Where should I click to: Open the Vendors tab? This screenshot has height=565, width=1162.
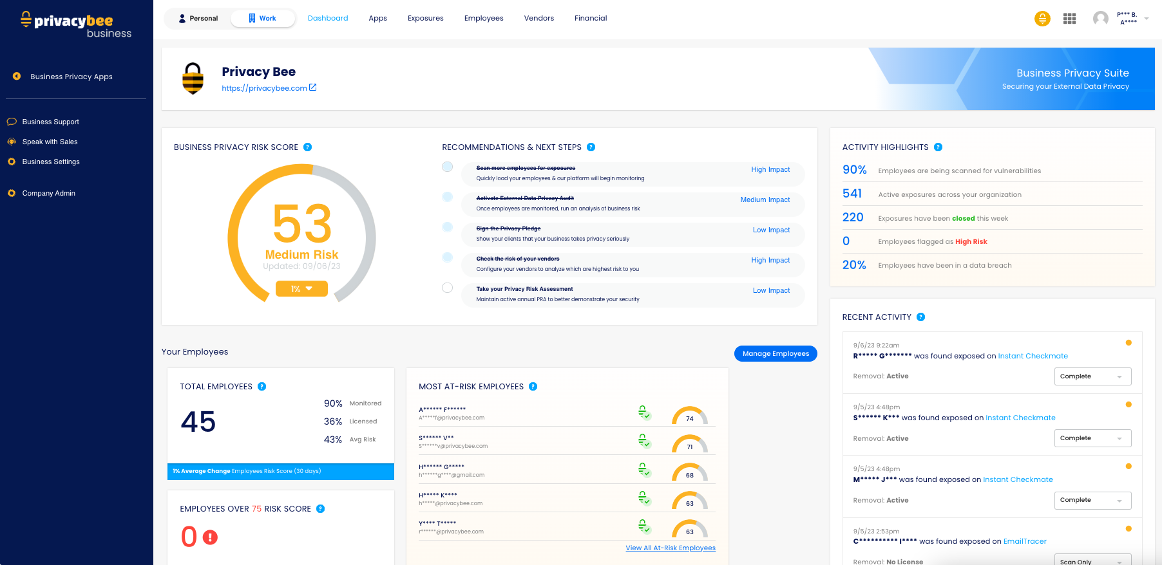click(x=539, y=18)
